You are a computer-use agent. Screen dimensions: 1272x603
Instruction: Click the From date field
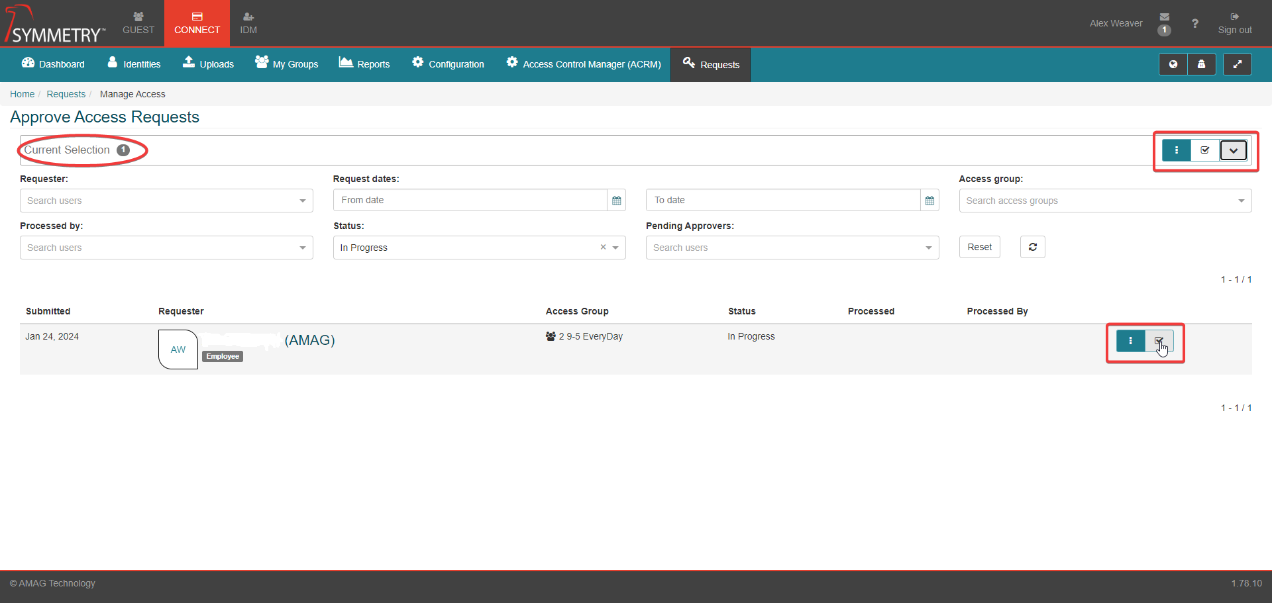[470, 200]
